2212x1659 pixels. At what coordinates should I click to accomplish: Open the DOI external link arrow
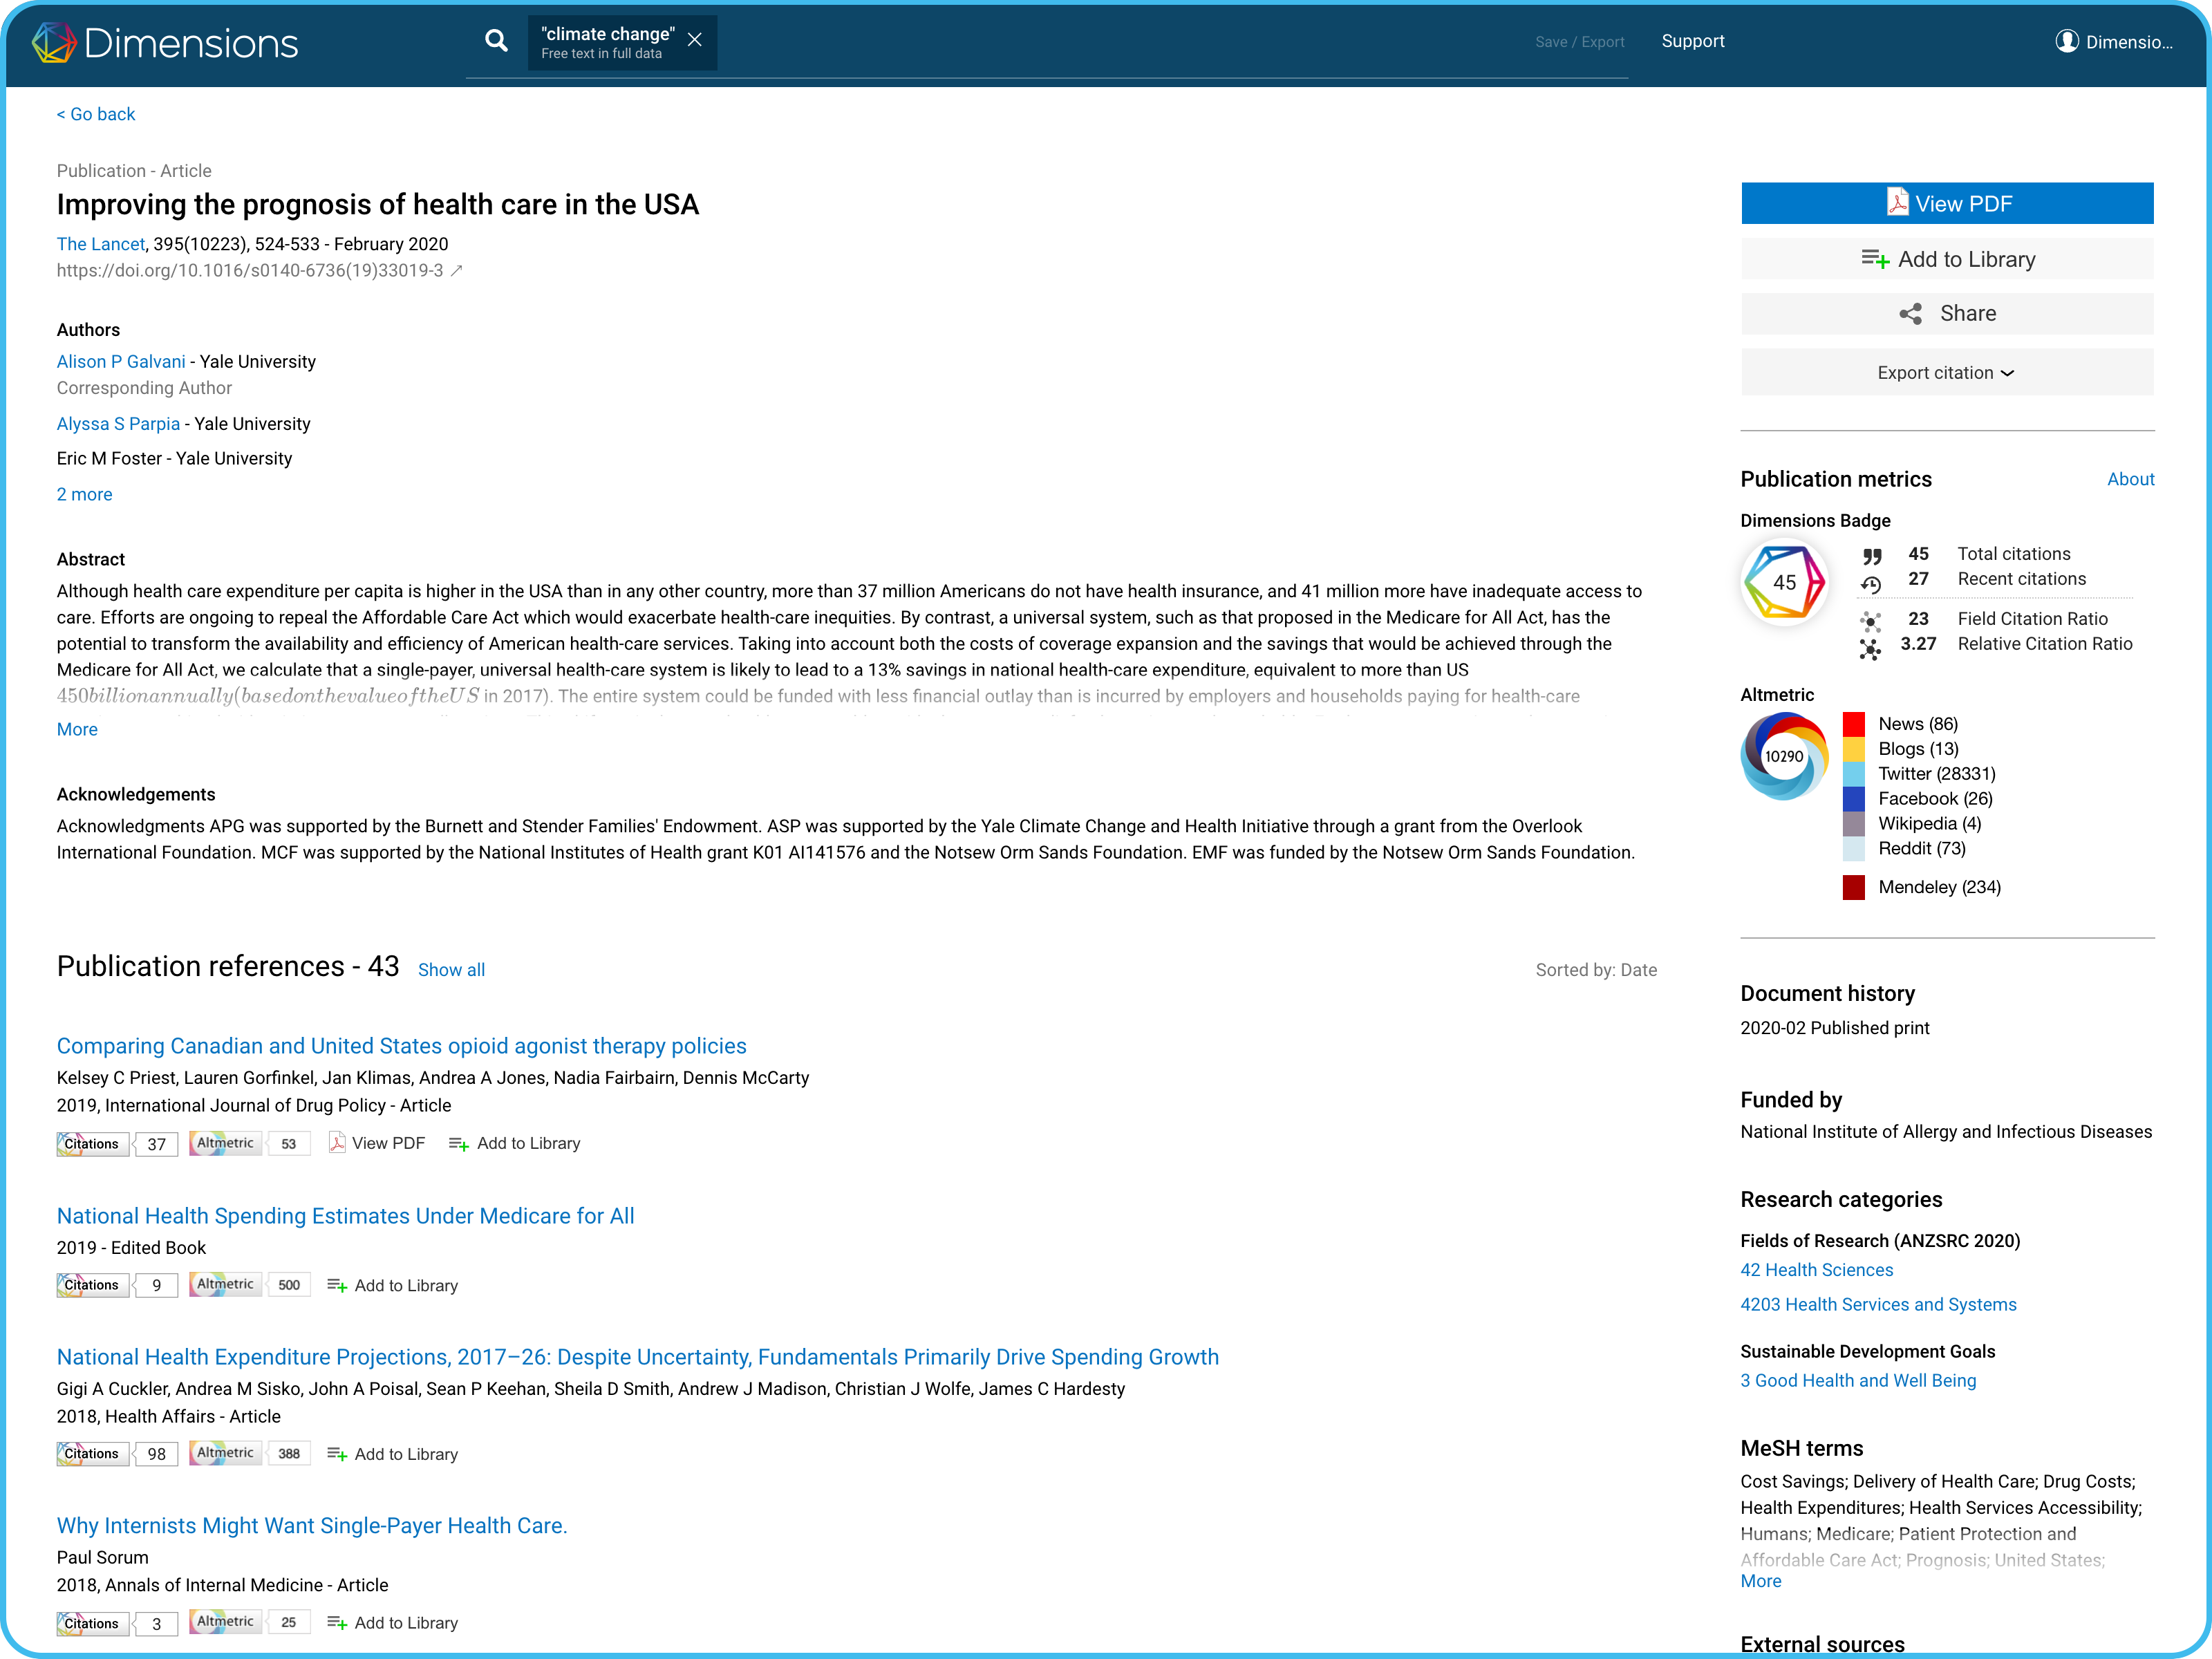pos(457,271)
